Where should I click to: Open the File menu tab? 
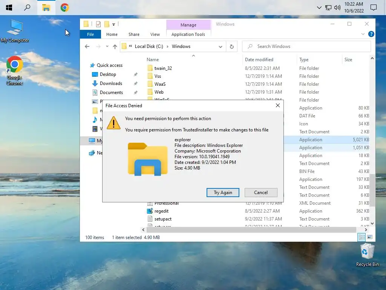click(90, 34)
